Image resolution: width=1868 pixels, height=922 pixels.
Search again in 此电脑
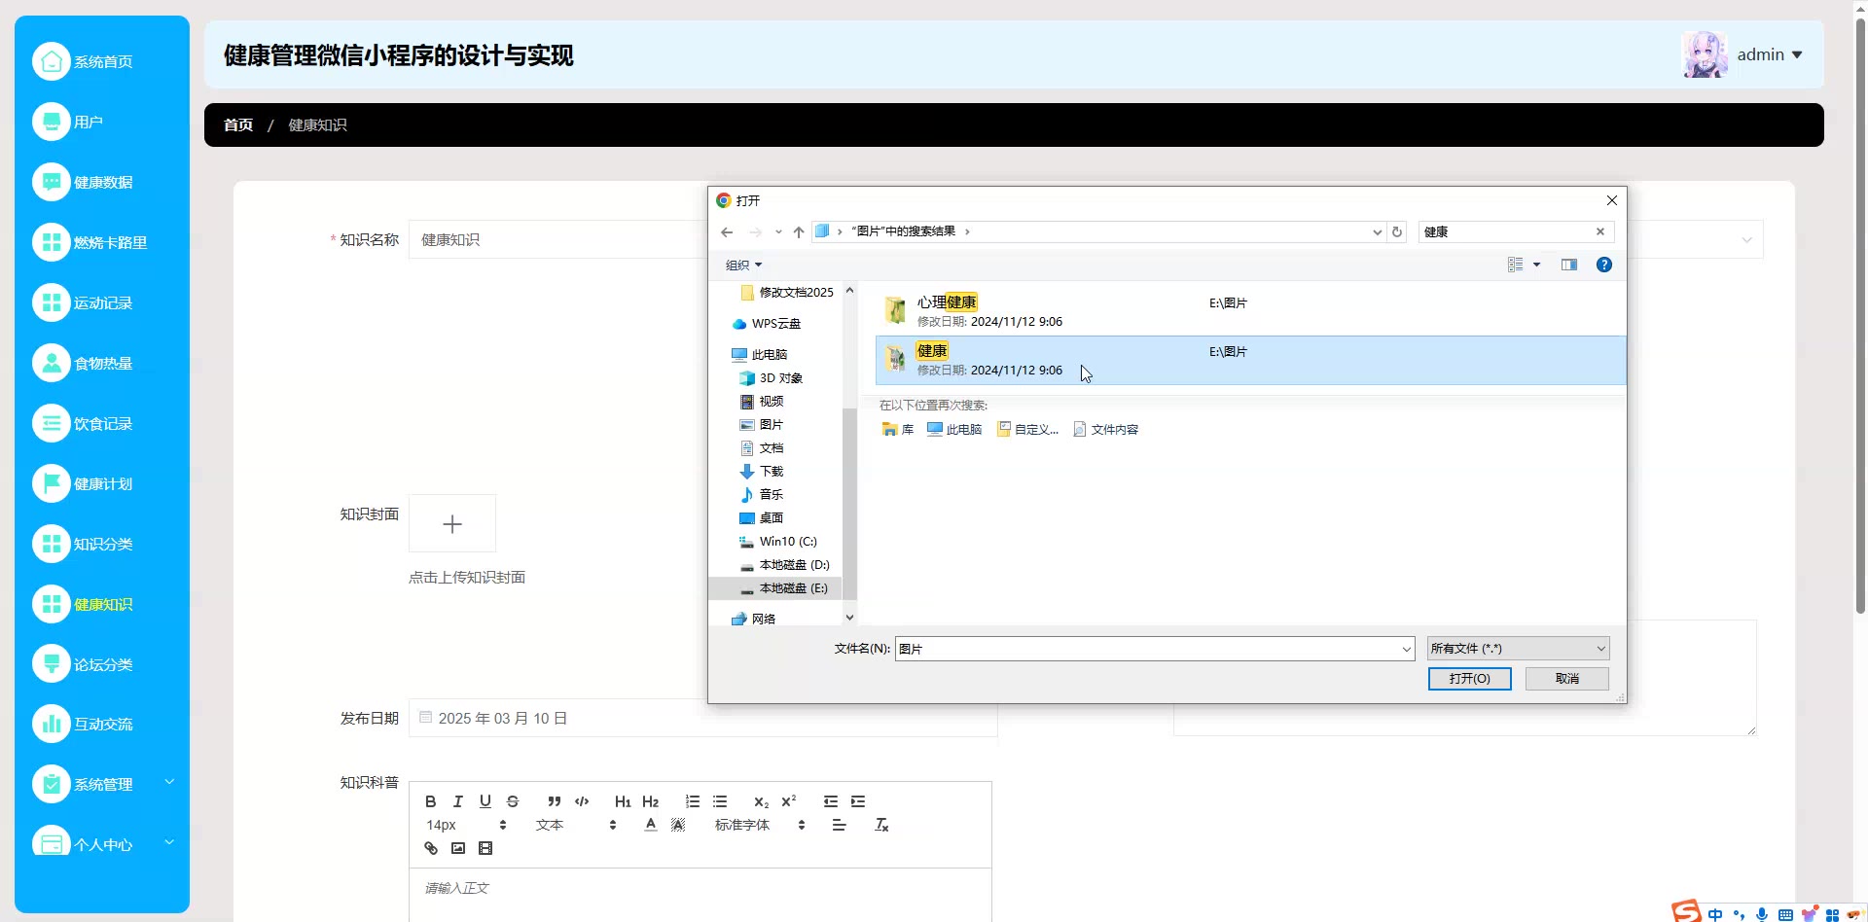[x=953, y=429]
